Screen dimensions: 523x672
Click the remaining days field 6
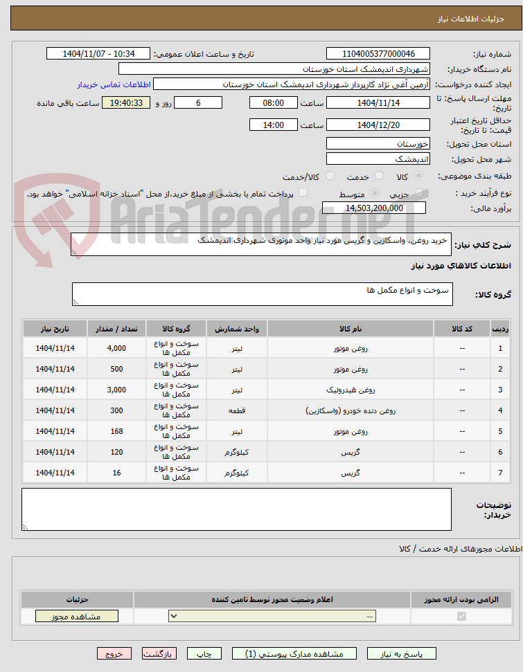point(198,103)
